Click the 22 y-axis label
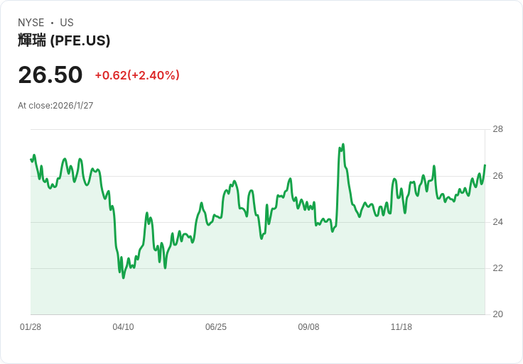Image resolution: width=523 pixels, height=364 pixels. coord(497,268)
